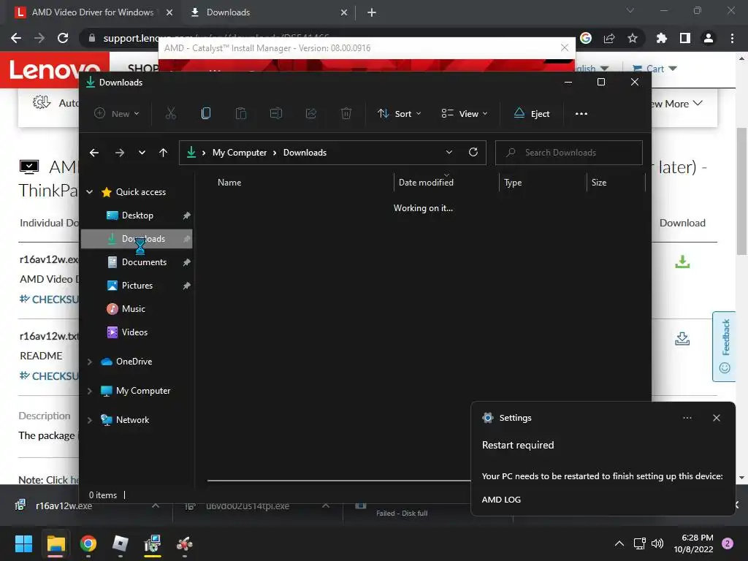Show hidden system tray icons

pyautogui.click(x=619, y=543)
